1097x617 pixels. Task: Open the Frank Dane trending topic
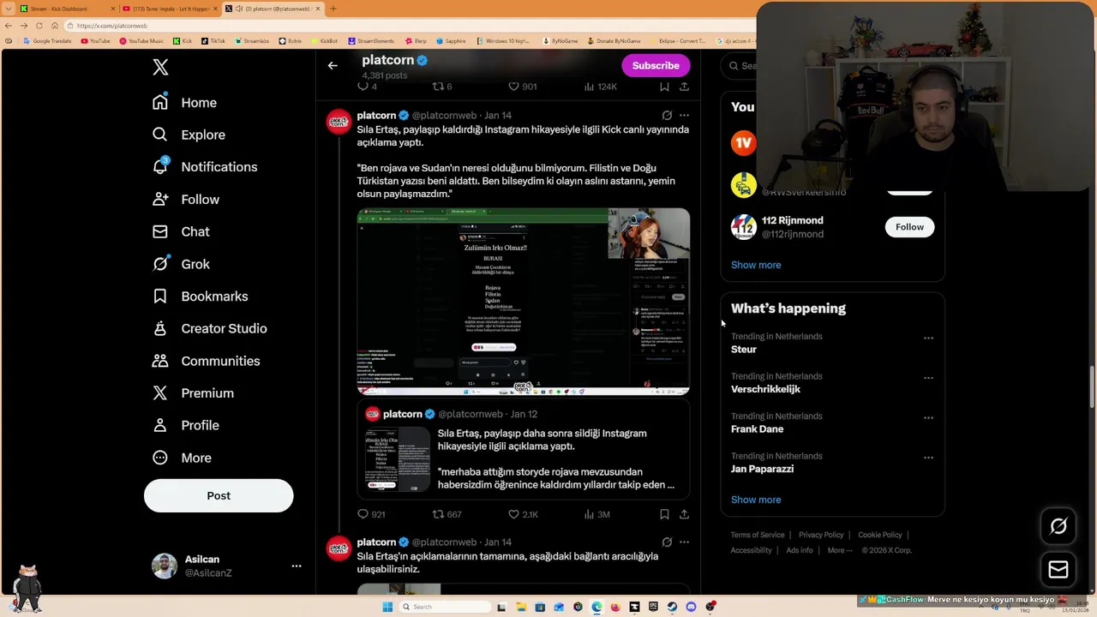click(x=757, y=429)
